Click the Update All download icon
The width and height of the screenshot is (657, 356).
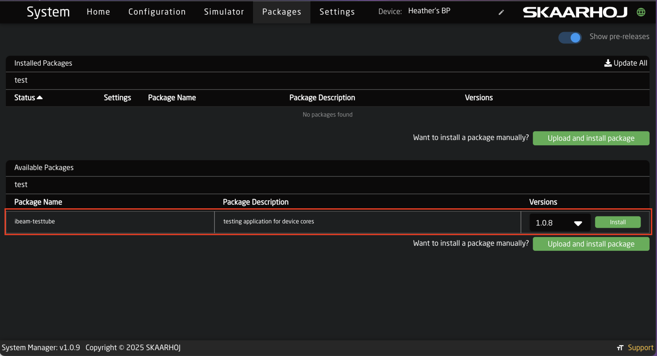(x=608, y=63)
